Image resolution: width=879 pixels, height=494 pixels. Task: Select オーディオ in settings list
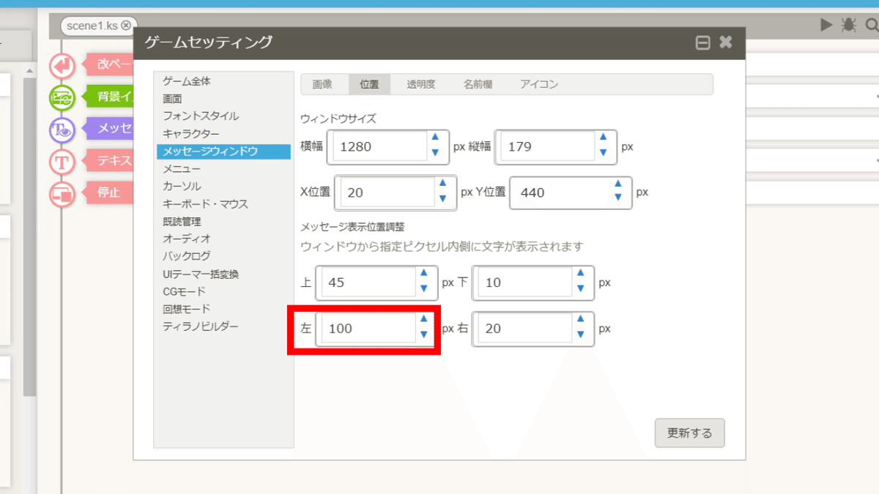pos(187,239)
